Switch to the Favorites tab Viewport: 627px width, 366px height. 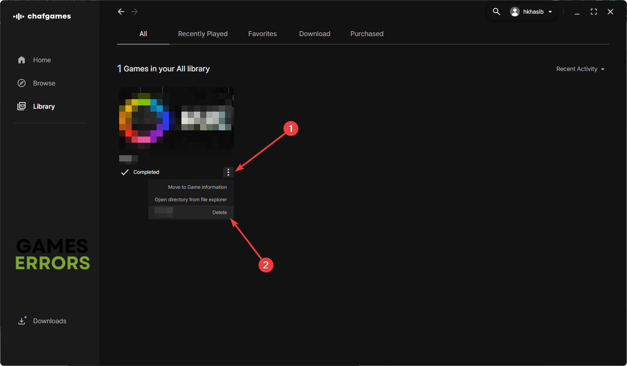pos(262,34)
